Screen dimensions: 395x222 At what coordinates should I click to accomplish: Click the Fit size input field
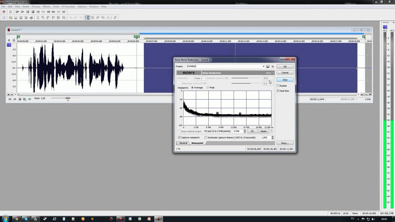tap(238, 131)
